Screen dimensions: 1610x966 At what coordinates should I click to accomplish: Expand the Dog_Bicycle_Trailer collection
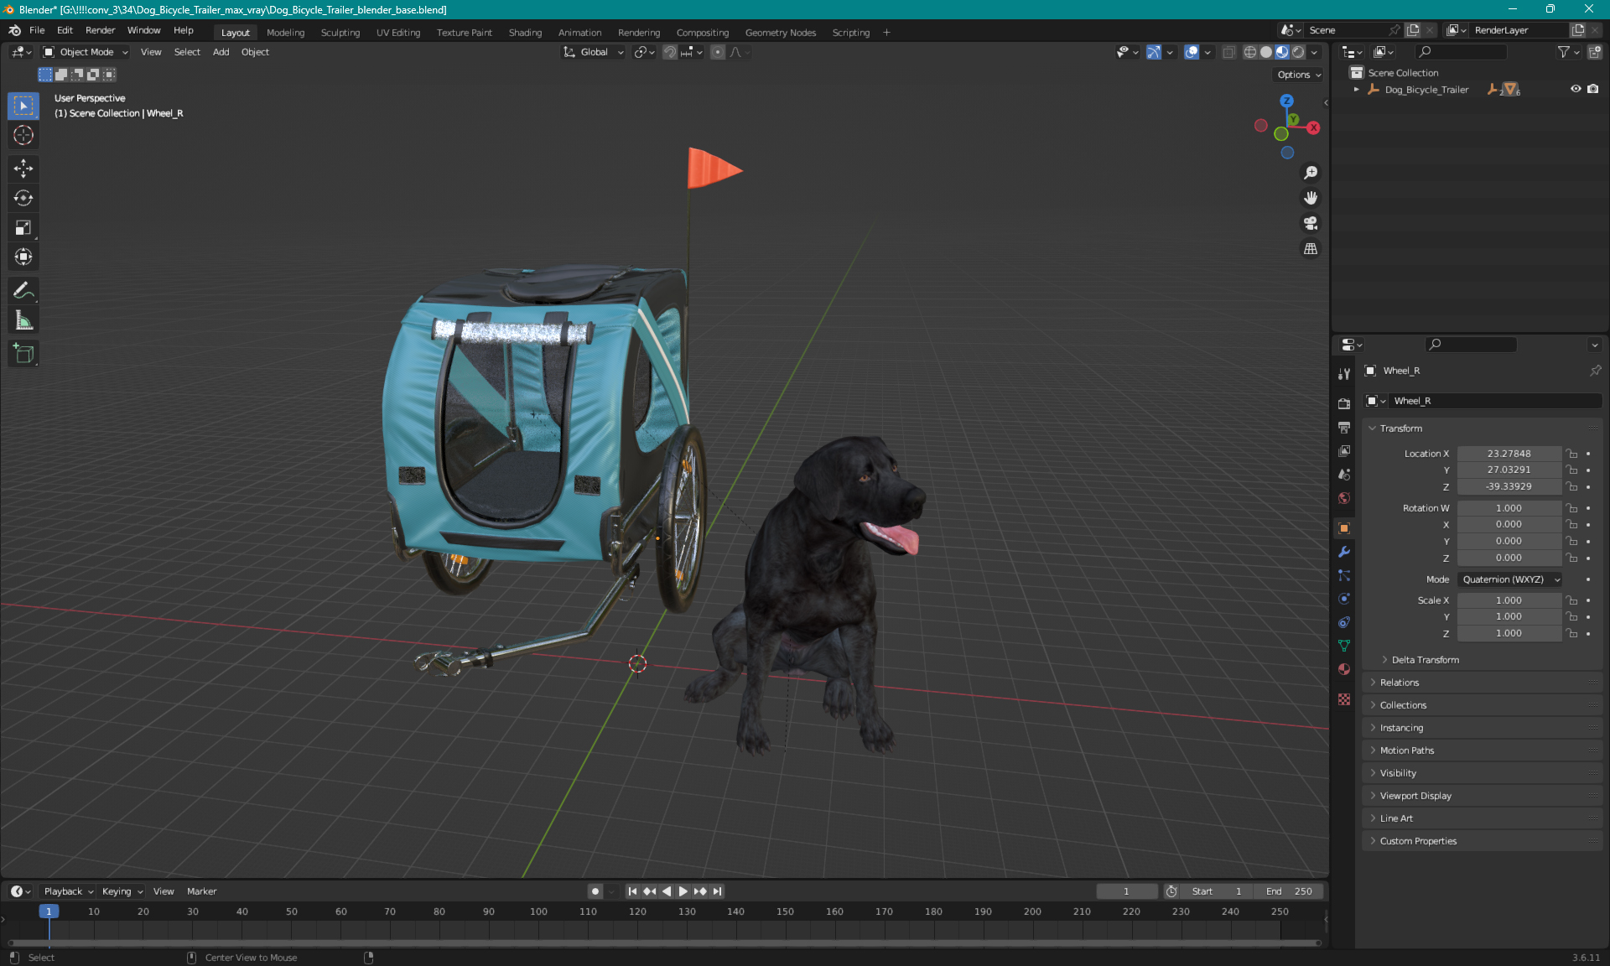coord(1357,89)
